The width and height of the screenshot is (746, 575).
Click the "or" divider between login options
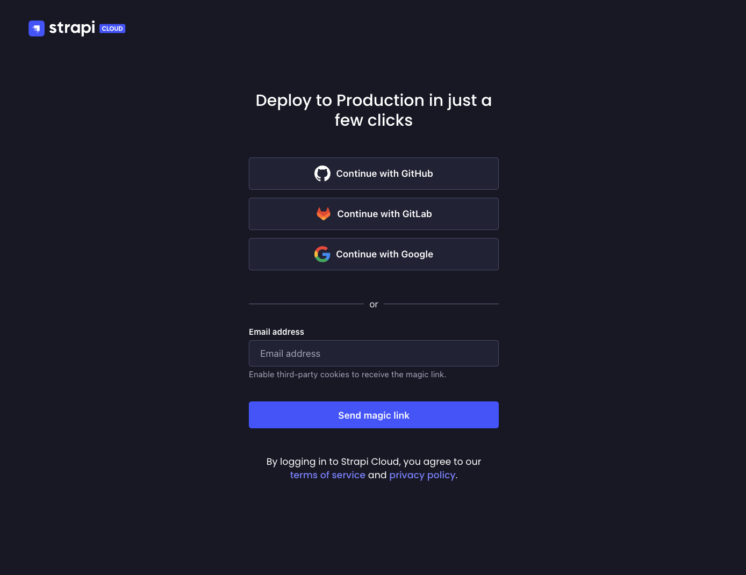pyautogui.click(x=374, y=304)
